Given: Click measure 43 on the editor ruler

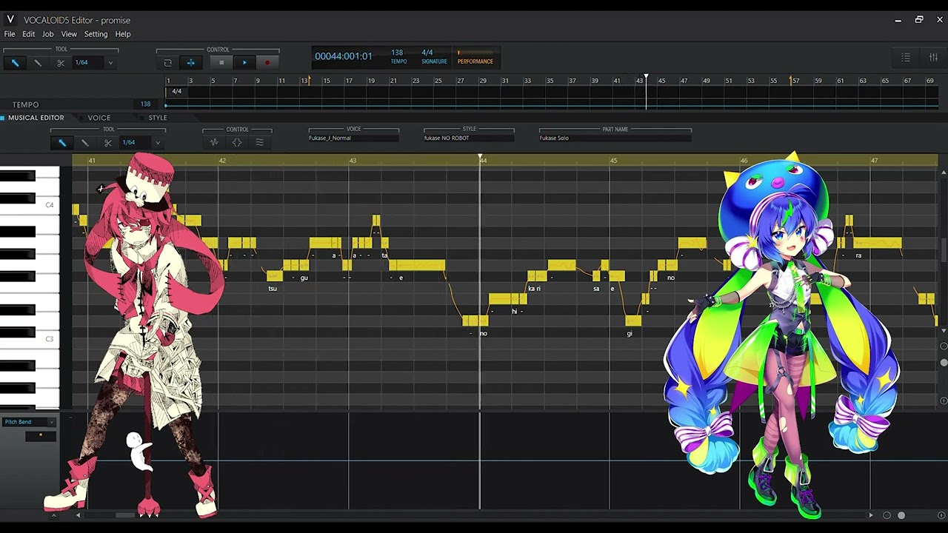Looking at the screenshot, I should 353,160.
